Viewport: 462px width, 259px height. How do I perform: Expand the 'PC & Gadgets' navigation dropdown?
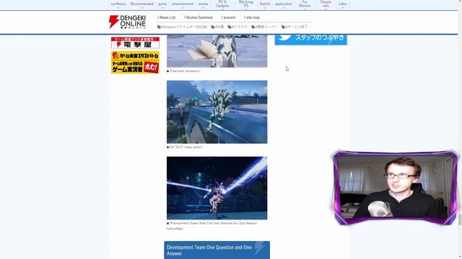click(222, 4)
